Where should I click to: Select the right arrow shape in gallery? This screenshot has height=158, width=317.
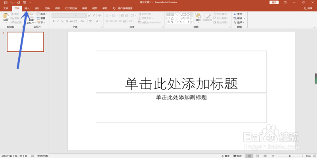pyautogui.click(x=184, y=18)
